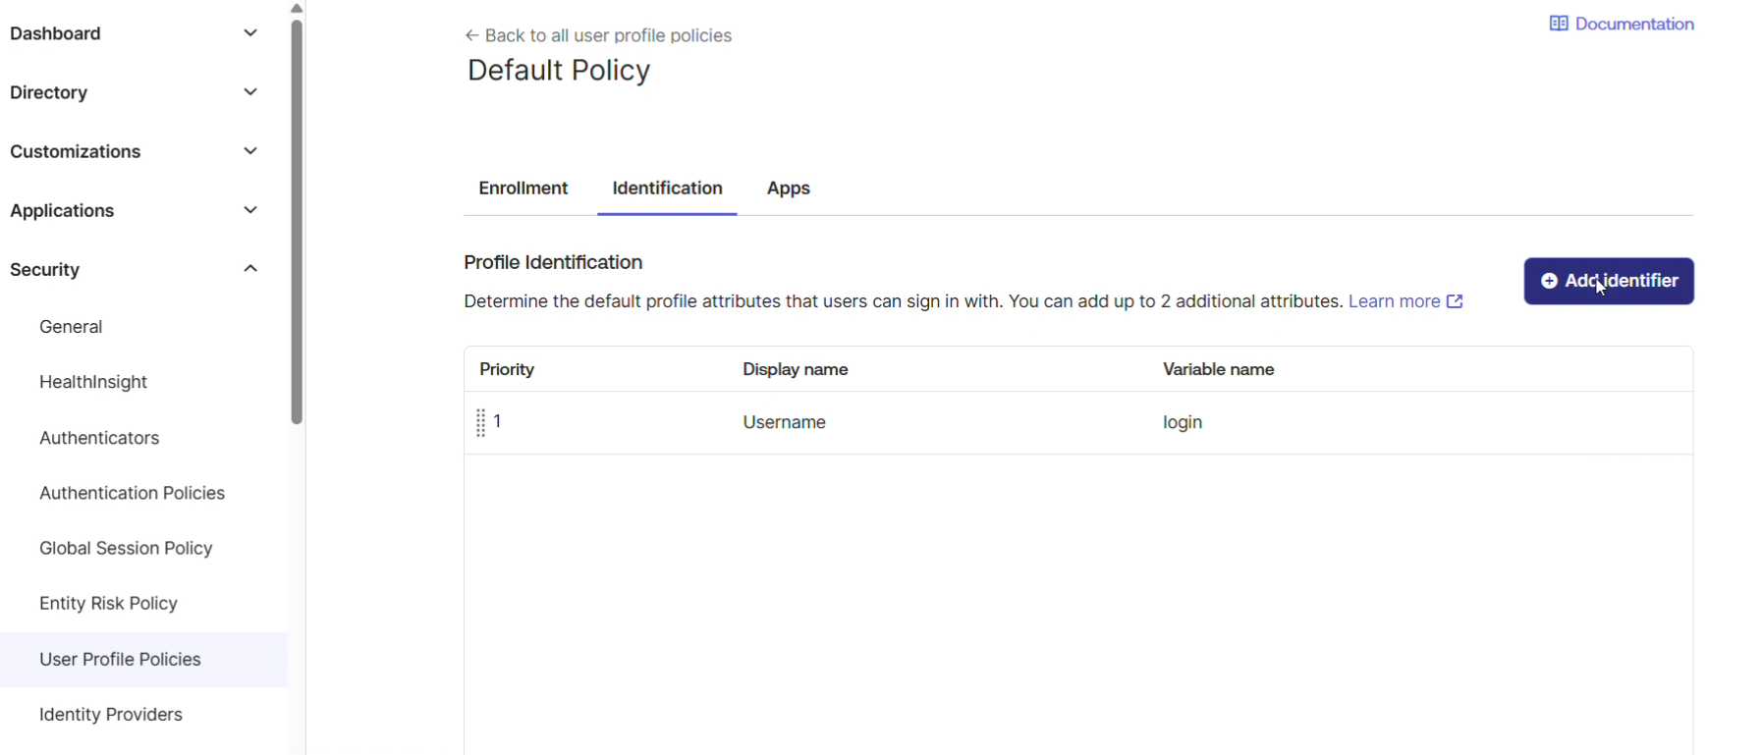Click the external link icon after Learn more
This screenshot has height=755, width=1762.
tap(1455, 301)
